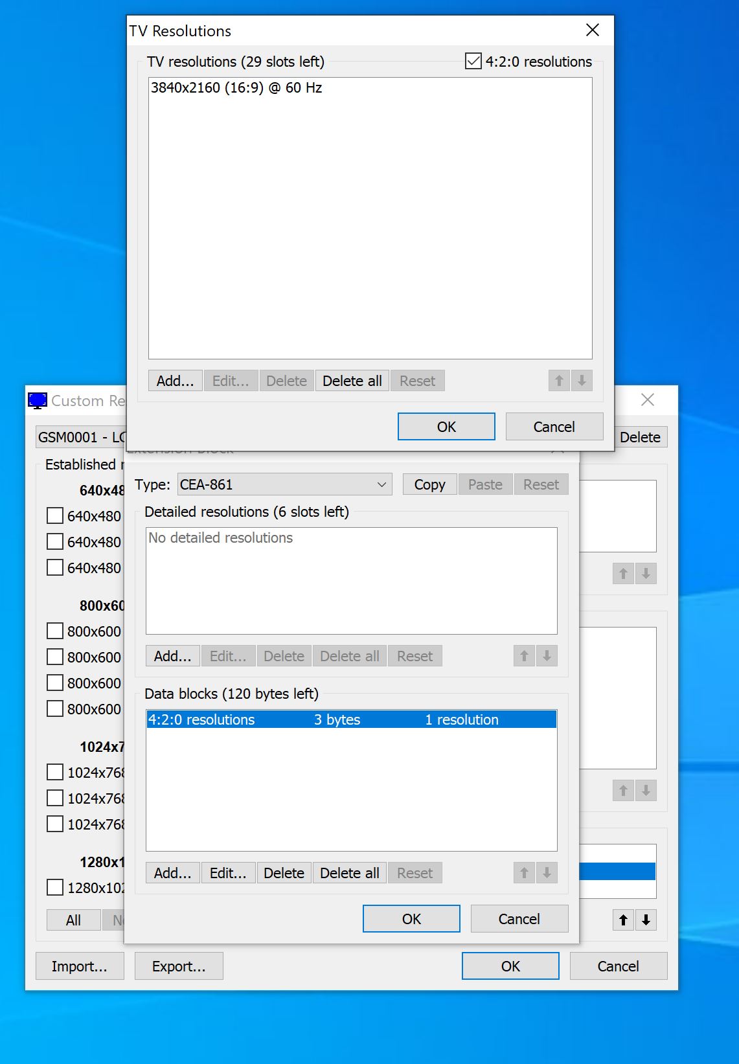The width and height of the screenshot is (739, 1064).
Task: Select the 3840x2160 @ 60 Hz entry
Action: pyautogui.click(x=236, y=88)
